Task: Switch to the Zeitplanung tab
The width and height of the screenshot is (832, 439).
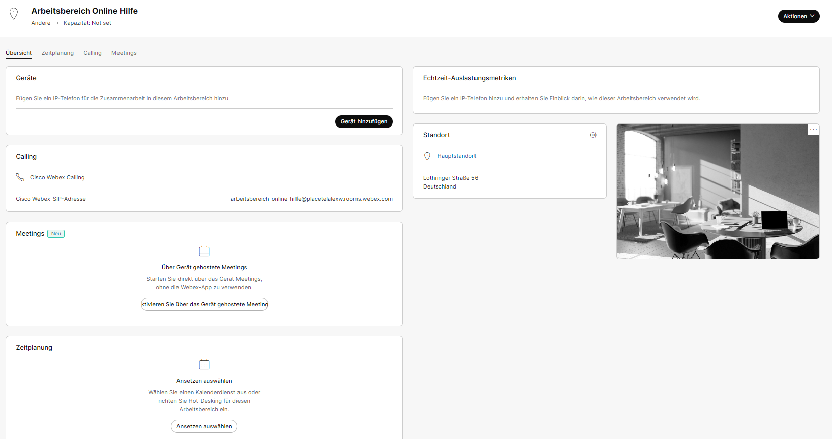Action: point(57,53)
